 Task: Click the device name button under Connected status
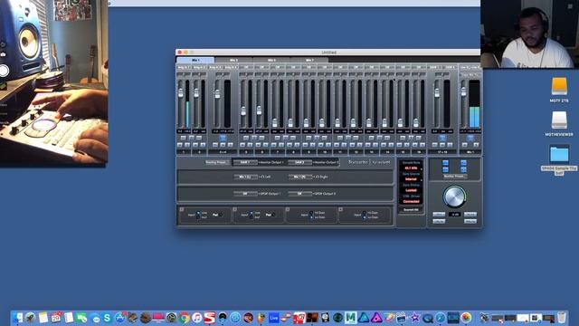tap(411, 209)
